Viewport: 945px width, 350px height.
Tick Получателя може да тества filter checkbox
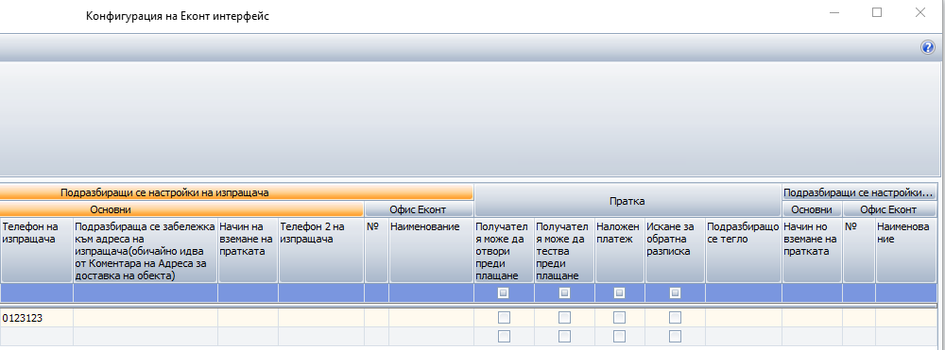point(564,292)
